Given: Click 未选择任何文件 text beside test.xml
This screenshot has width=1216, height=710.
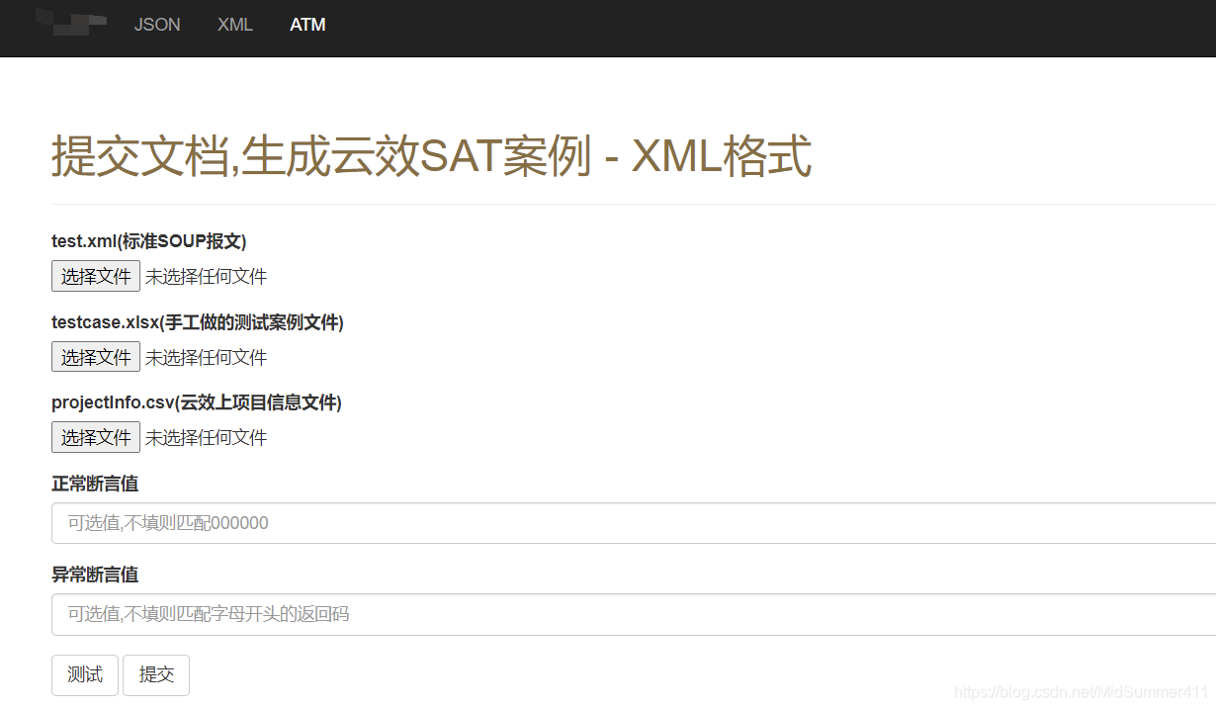Looking at the screenshot, I should coord(207,277).
